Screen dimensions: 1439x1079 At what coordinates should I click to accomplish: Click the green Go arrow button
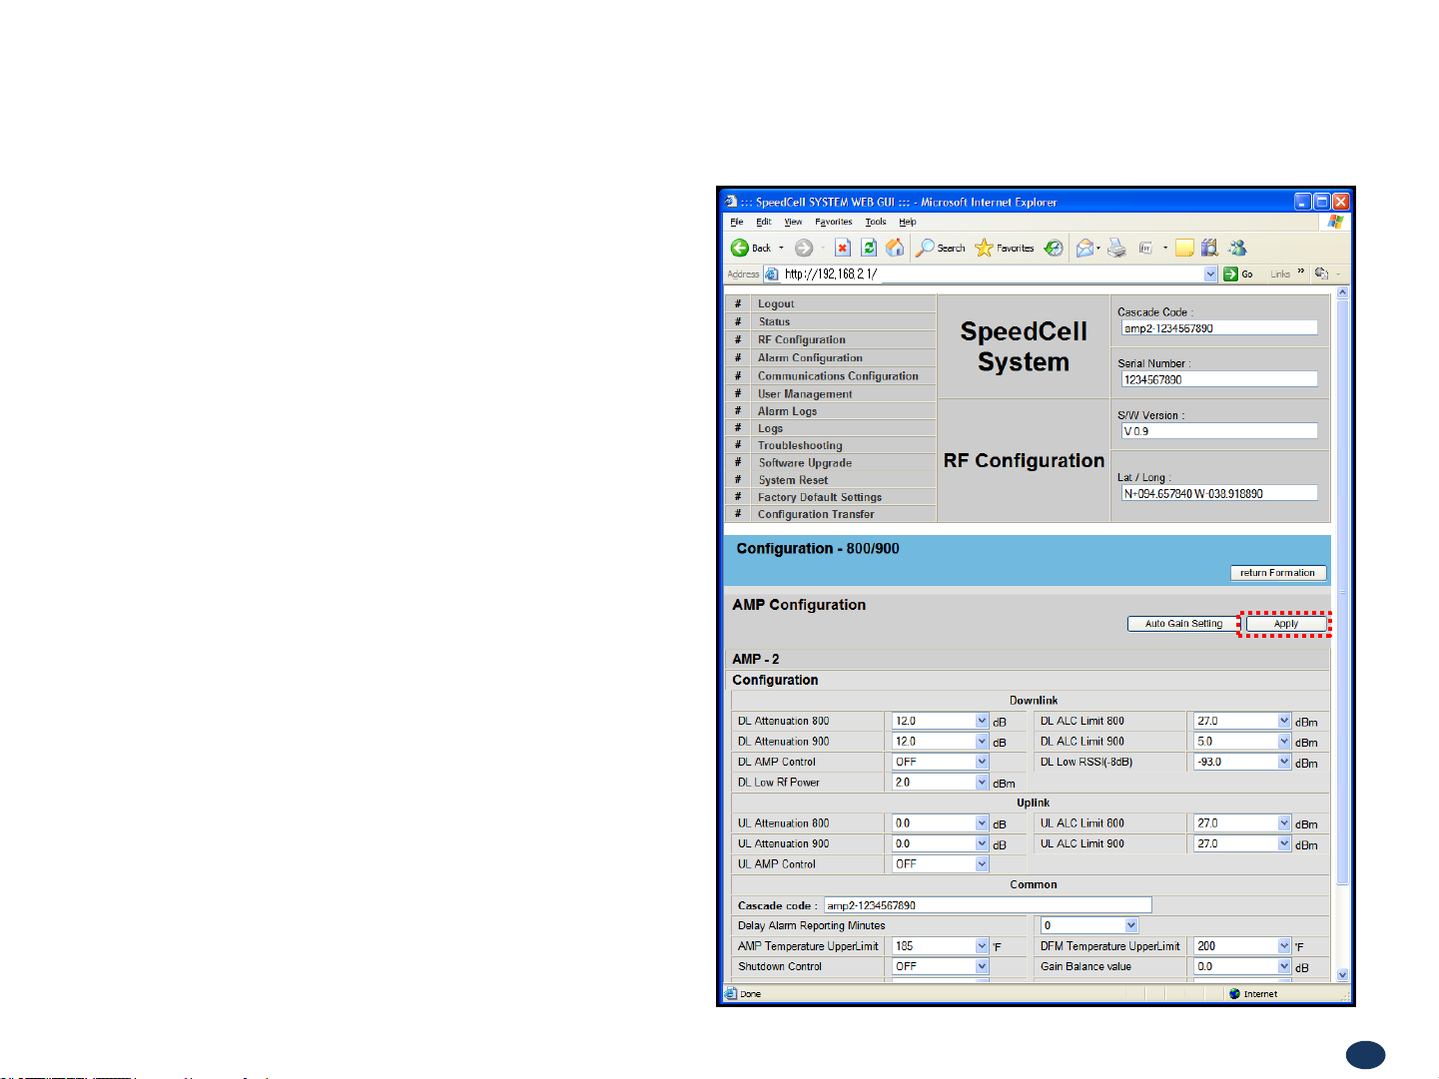coord(1231,273)
